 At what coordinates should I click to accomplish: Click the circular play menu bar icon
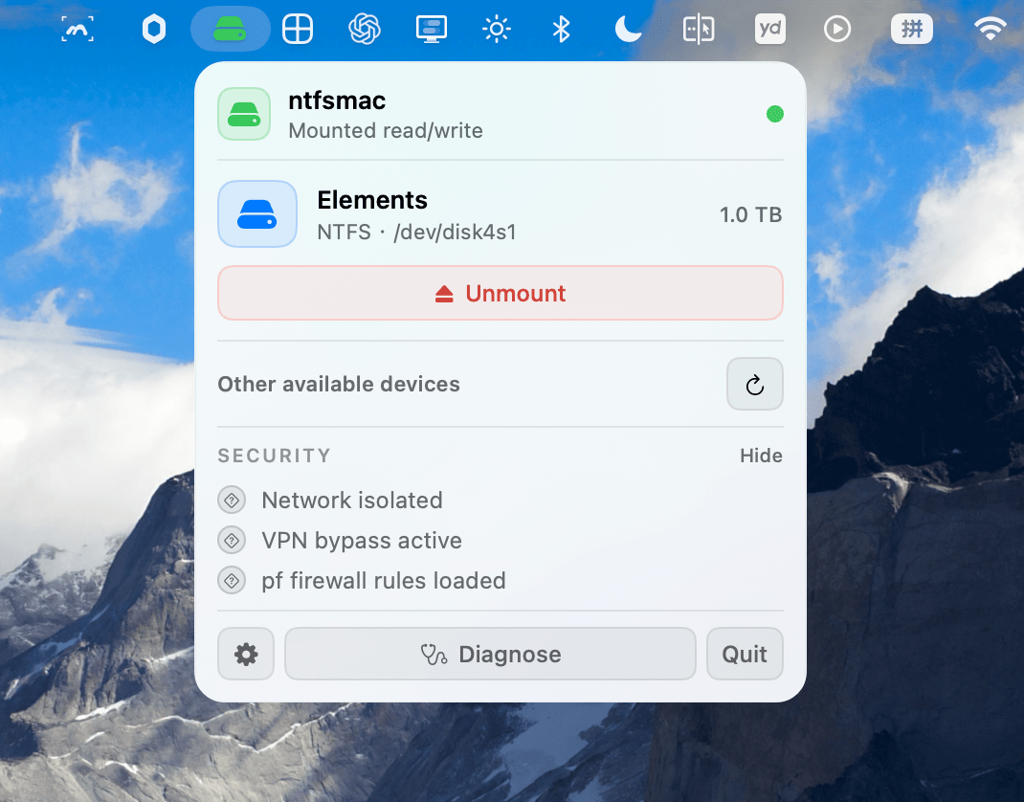point(837,29)
